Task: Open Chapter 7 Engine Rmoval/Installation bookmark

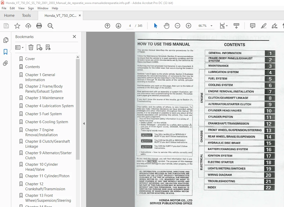Action: click(x=41, y=132)
